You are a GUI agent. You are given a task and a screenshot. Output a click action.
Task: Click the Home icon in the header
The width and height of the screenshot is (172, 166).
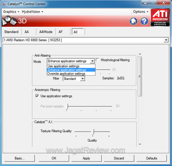point(134,21)
